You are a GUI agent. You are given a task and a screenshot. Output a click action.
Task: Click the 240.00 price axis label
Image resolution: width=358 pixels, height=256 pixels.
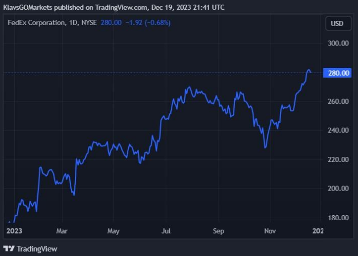tap(338, 130)
